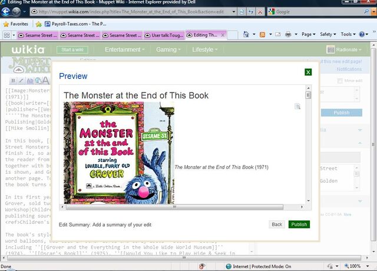
Task: Click the Ab link toolbar icon
Action: [29, 81]
